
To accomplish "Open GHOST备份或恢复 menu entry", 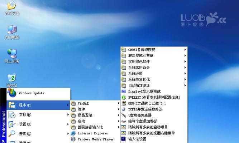I will coord(154,50).
